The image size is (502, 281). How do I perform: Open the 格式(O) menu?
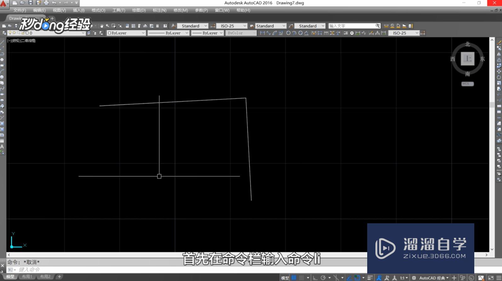point(98,10)
